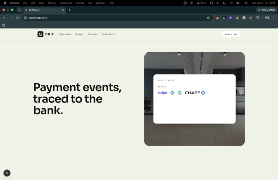Open the File menu
Viewport: 278px width, 180px height.
point(25,3)
